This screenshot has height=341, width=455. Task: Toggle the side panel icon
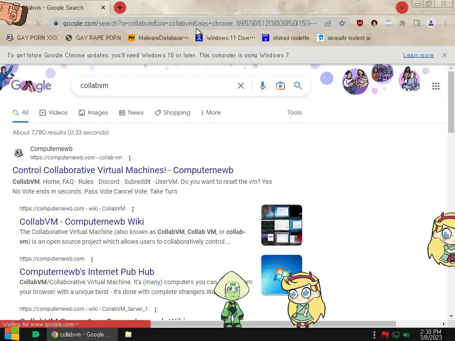(x=417, y=23)
